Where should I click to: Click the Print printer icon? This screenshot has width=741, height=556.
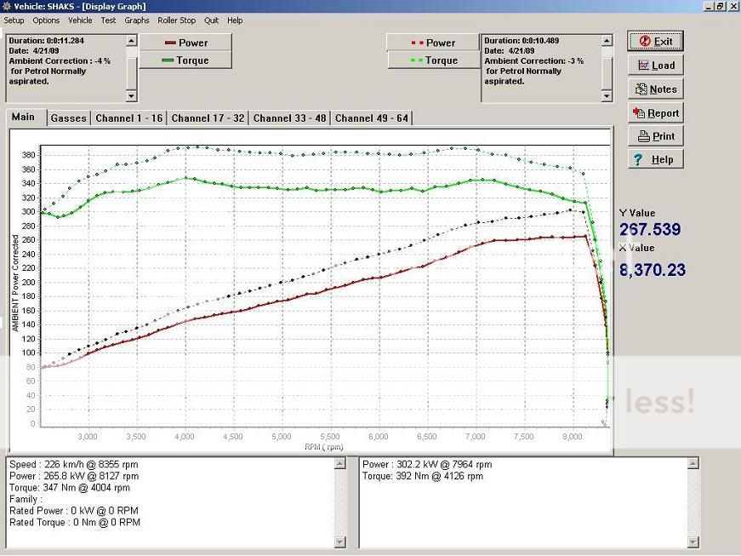[644, 136]
